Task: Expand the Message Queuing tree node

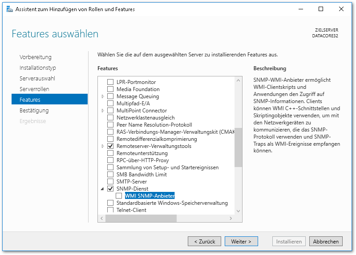Action: point(103,96)
